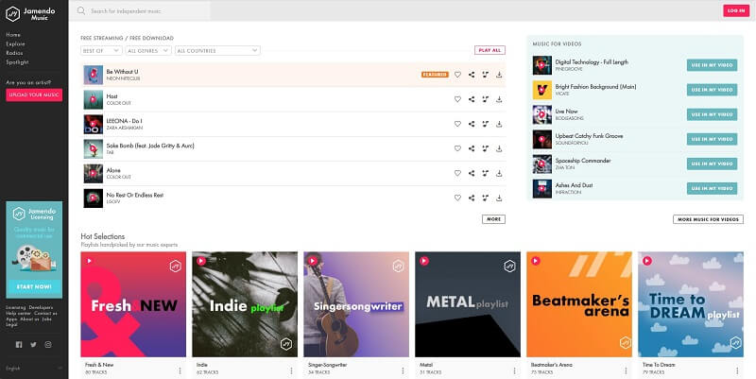Open the Twitter icon in sidebar
This screenshot has width=756, height=379.
pos(33,344)
